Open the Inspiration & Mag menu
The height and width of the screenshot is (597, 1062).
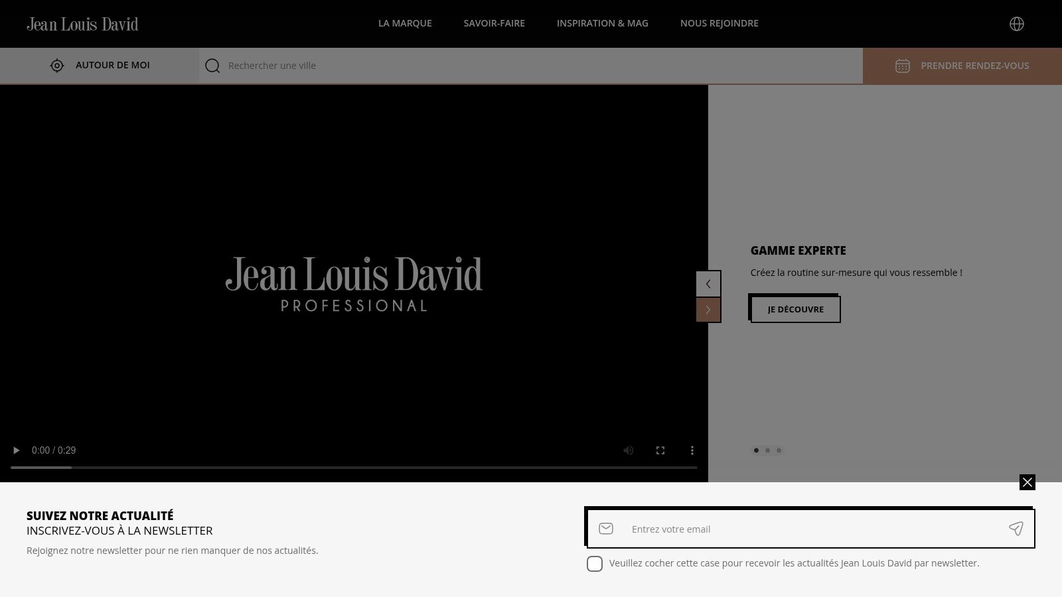pos(602,23)
